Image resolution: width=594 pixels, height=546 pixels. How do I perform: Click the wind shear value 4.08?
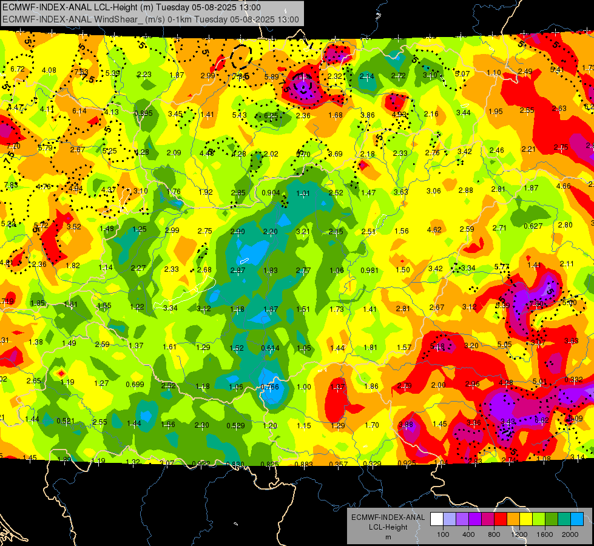(x=49, y=70)
